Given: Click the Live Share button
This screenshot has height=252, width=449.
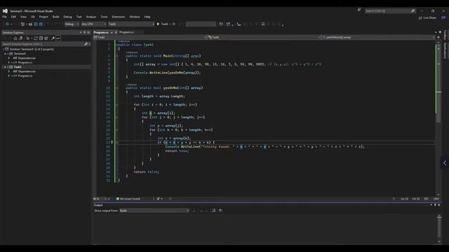Looking at the screenshot, I should [x=427, y=17].
